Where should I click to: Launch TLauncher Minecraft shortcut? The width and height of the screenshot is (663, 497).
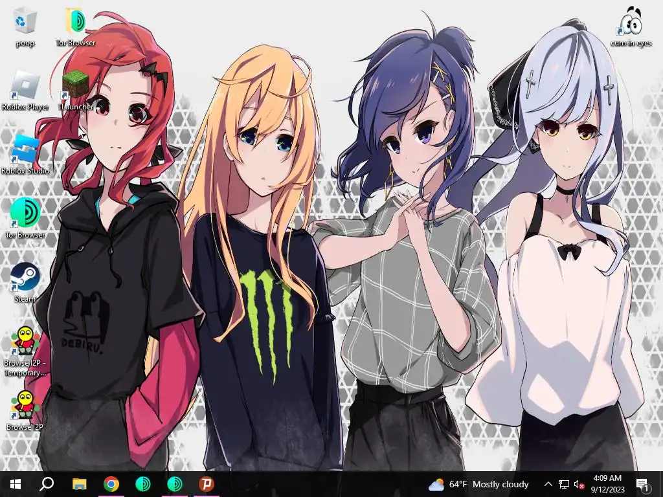[76, 91]
